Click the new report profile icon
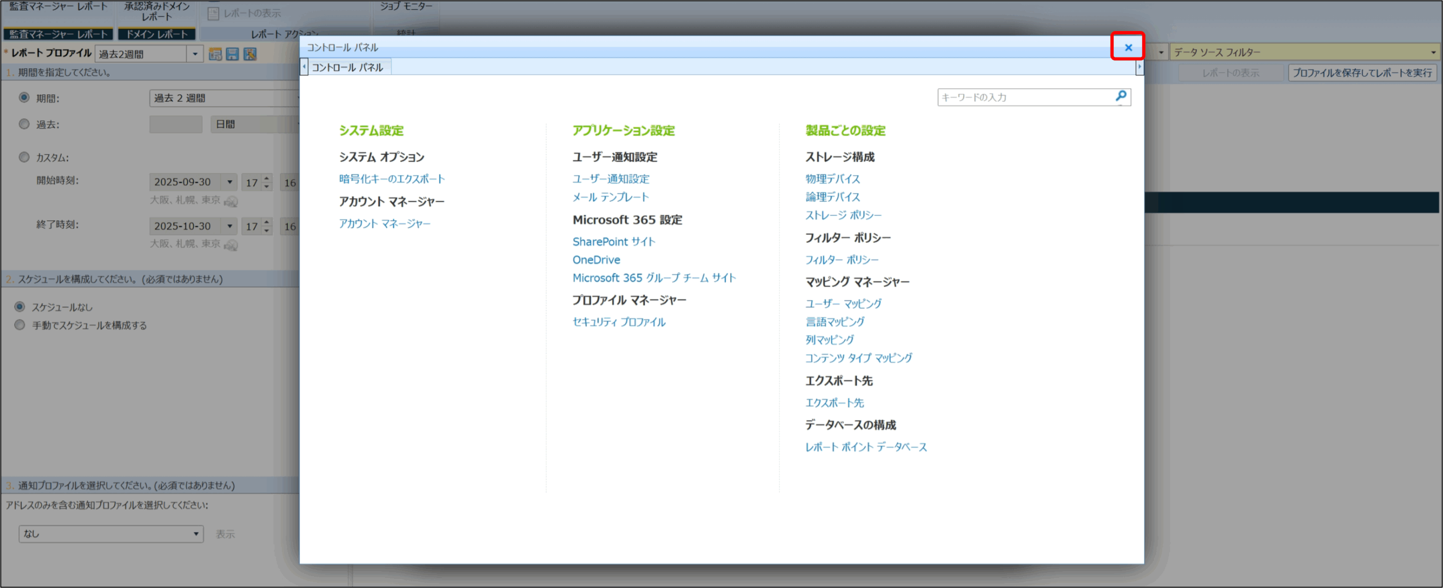The width and height of the screenshot is (1443, 588). tap(215, 54)
